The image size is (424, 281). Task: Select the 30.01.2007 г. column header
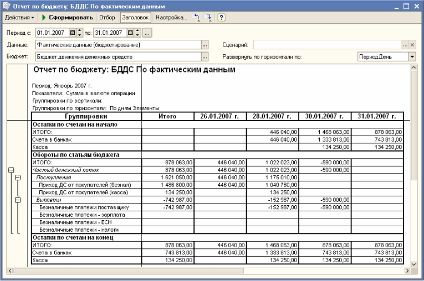tap(325, 116)
